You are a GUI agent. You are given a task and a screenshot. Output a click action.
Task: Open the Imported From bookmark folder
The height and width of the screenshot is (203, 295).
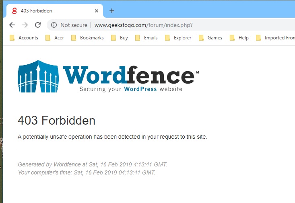click(275, 38)
